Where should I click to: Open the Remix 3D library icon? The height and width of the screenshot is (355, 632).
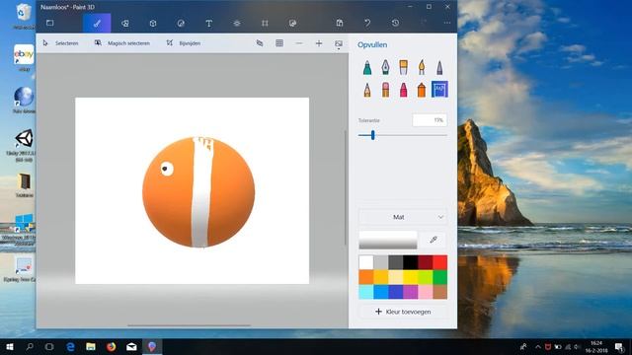click(292, 24)
